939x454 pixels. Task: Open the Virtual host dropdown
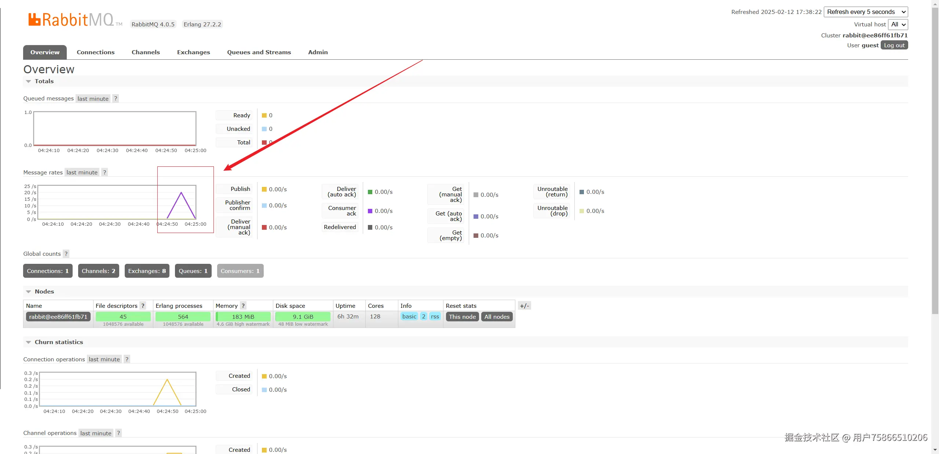pos(898,25)
